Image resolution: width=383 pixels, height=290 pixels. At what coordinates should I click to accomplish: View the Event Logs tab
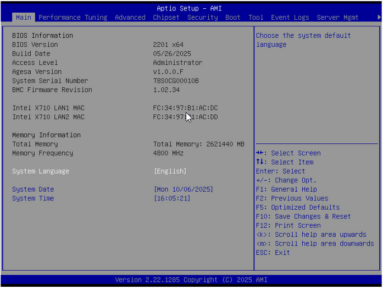tap(290, 18)
